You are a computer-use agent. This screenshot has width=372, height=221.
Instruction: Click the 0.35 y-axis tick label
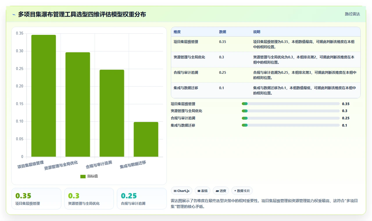[20, 33]
